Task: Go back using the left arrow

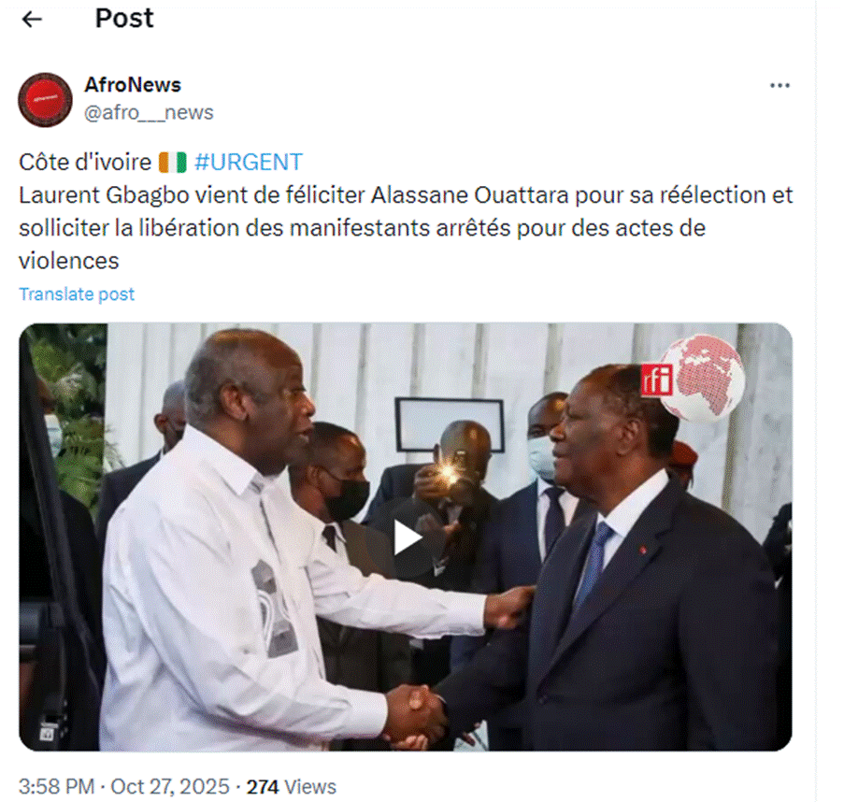Action: point(32,20)
